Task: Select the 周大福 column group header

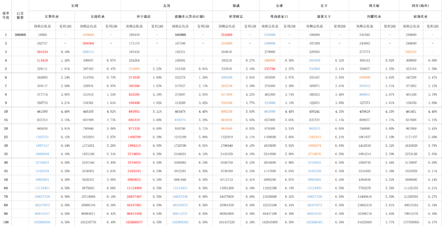Action: [373, 6]
